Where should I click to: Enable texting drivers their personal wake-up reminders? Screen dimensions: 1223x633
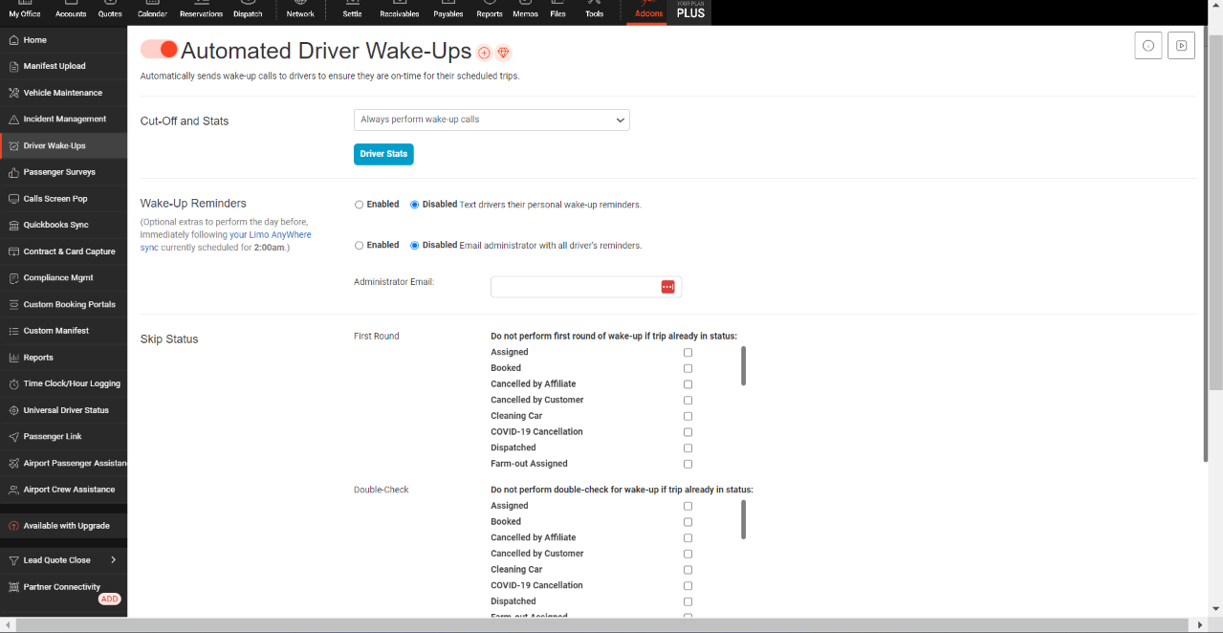pyautogui.click(x=360, y=205)
